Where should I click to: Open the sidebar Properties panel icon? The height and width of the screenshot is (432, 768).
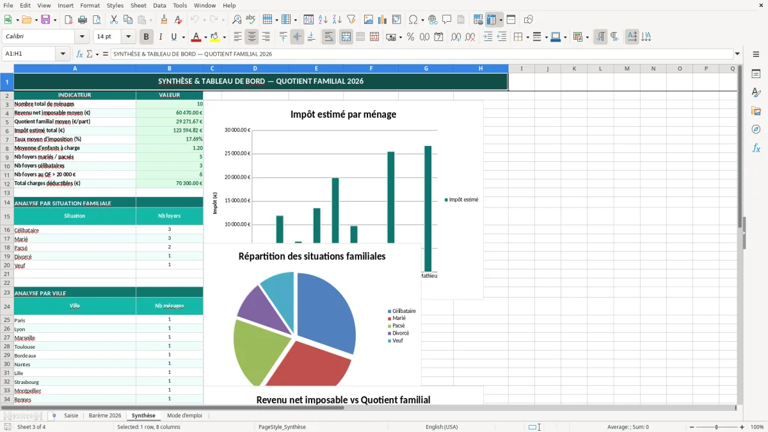point(756,74)
